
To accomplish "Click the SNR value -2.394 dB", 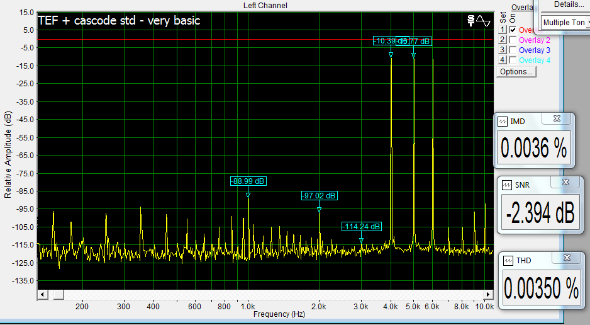I will tap(540, 212).
